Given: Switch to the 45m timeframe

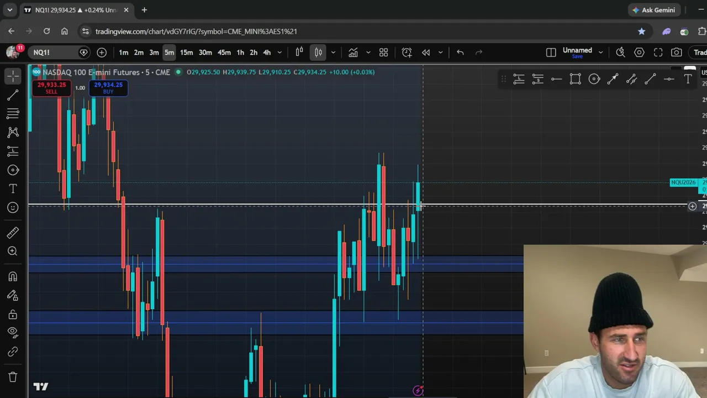Looking at the screenshot, I should [x=224, y=53].
